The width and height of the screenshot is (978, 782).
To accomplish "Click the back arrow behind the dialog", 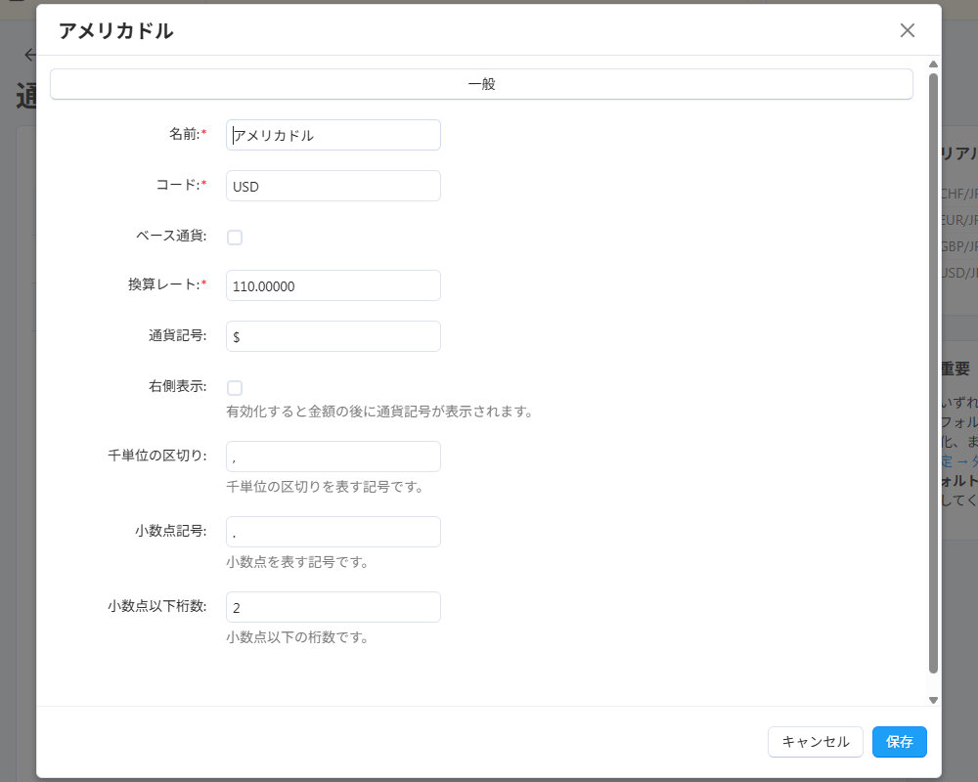I will [29, 55].
